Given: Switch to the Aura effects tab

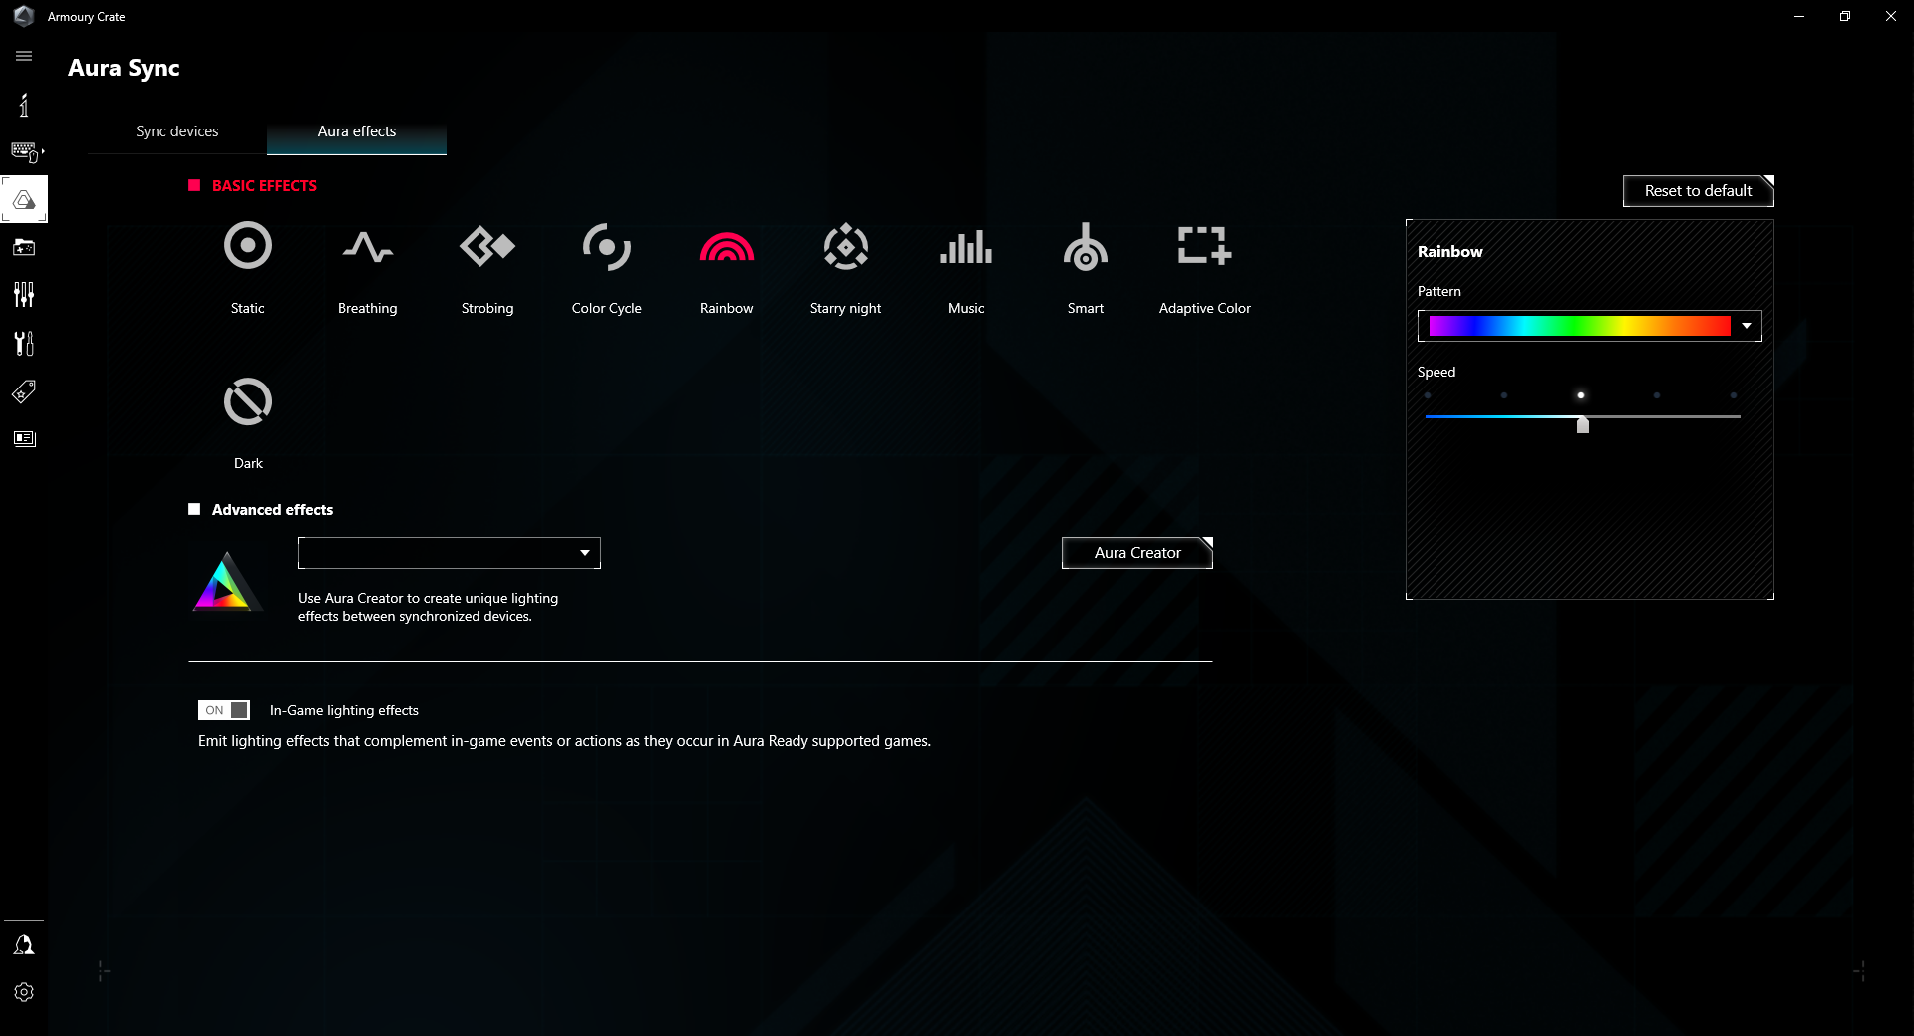Looking at the screenshot, I should 357,131.
